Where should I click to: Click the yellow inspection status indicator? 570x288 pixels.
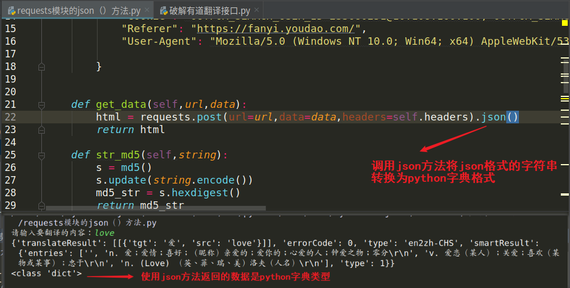pos(565,23)
